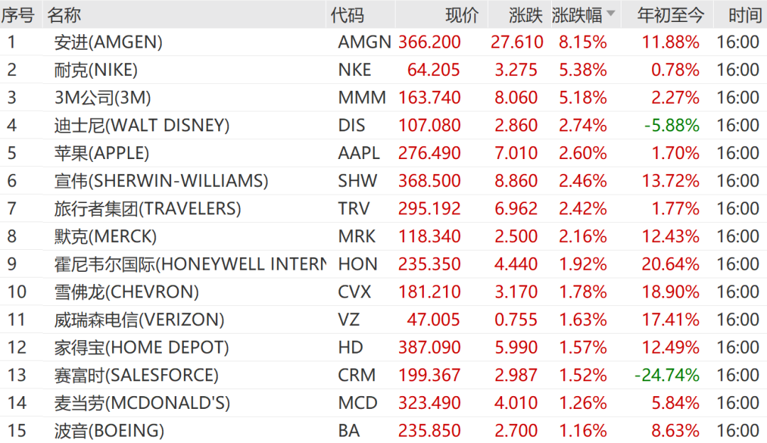Open 苹果(APPLE) stock details
The width and height of the screenshot is (767, 443).
(102, 153)
